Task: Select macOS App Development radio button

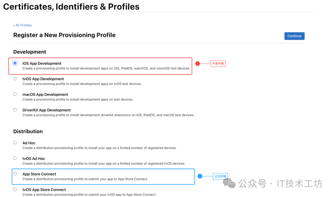Action: pyautogui.click(x=15, y=94)
